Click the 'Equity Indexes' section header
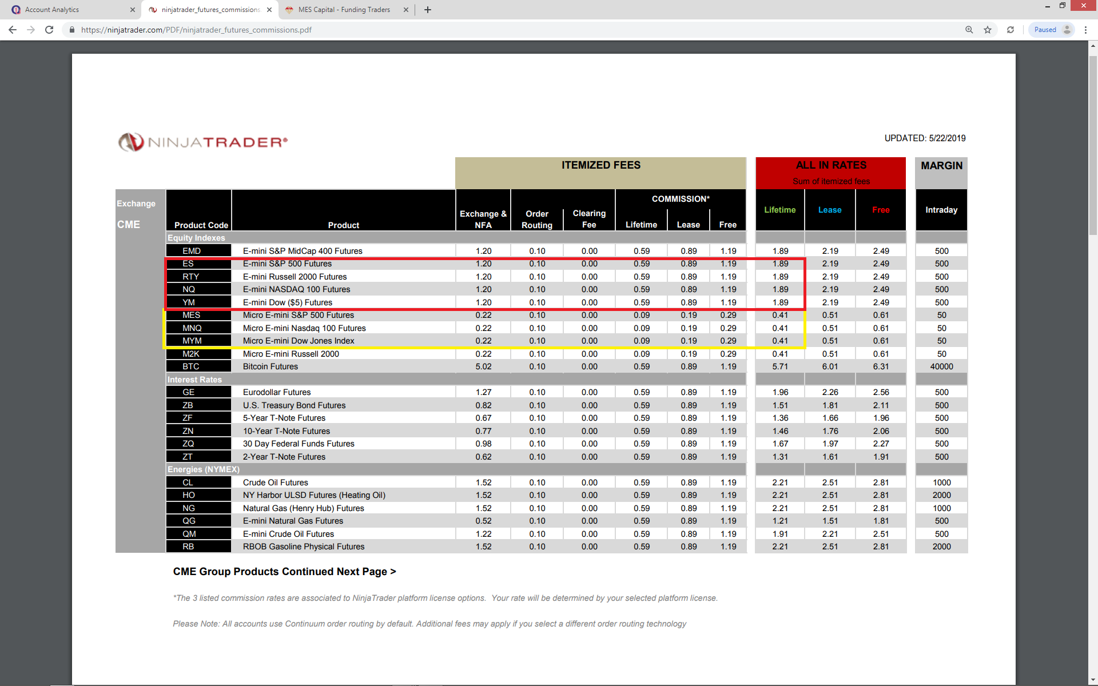Screen dimensions: 1098x686 click(196, 238)
